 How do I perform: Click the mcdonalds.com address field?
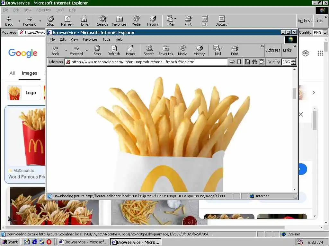click(147, 62)
